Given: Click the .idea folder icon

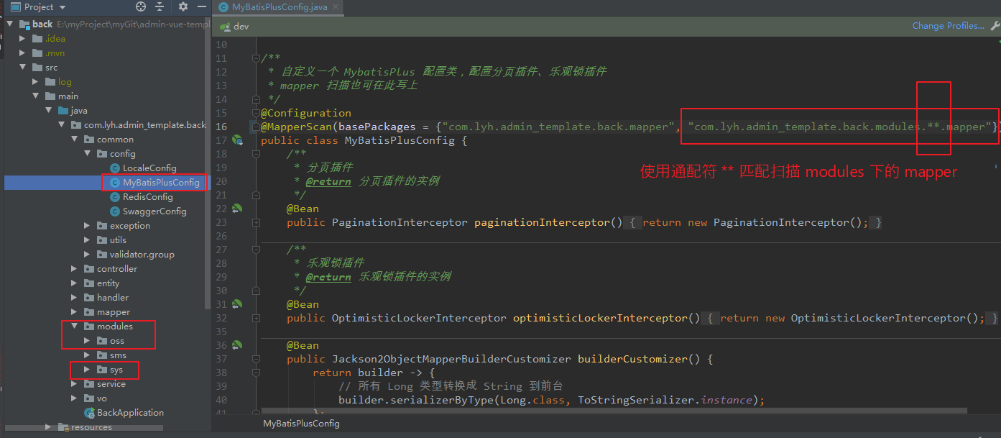Looking at the screenshot, I should [37, 39].
